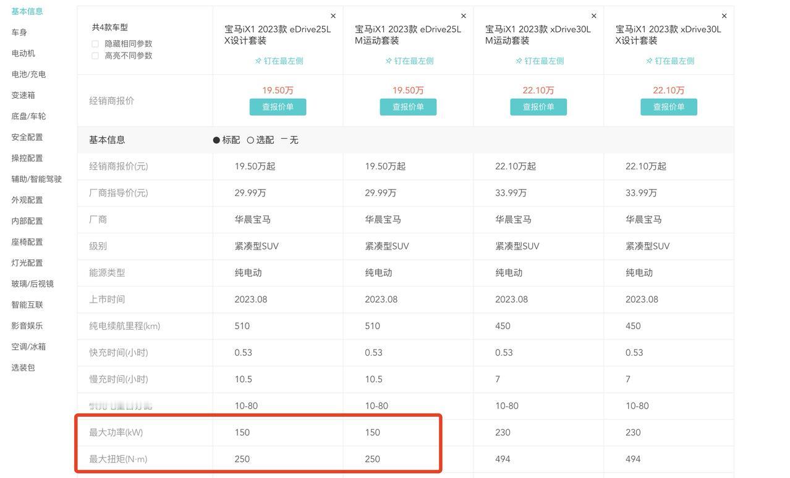Jump to the 影音娱乐 section
This screenshot has width=790, height=478.
pyautogui.click(x=27, y=326)
